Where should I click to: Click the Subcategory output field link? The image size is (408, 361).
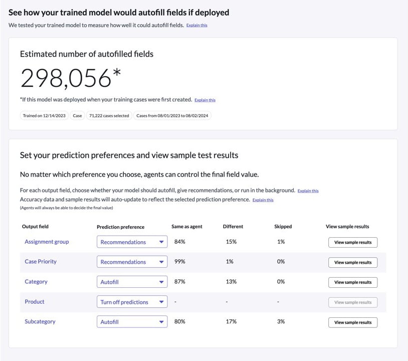point(40,322)
